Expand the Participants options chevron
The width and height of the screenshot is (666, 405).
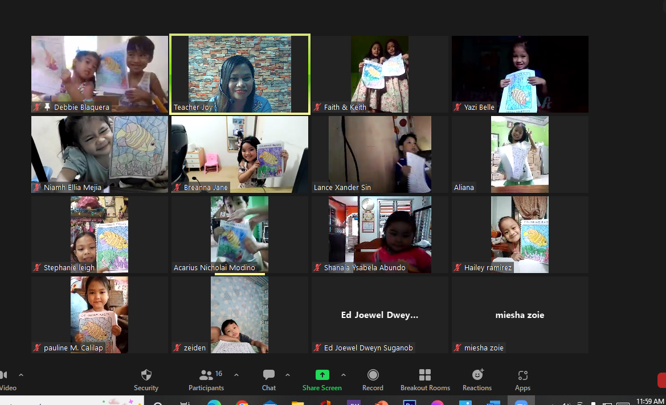(236, 375)
